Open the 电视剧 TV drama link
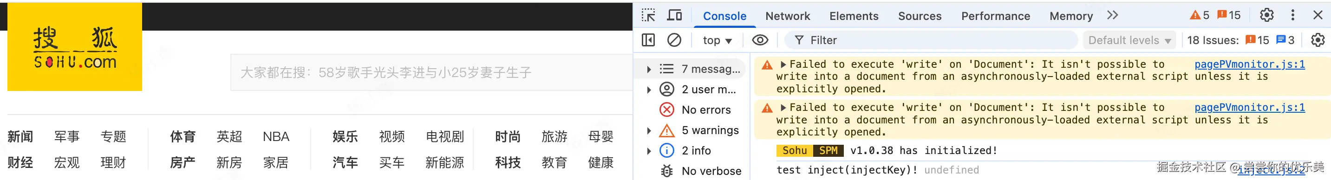The height and width of the screenshot is (180, 1331). coord(445,137)
